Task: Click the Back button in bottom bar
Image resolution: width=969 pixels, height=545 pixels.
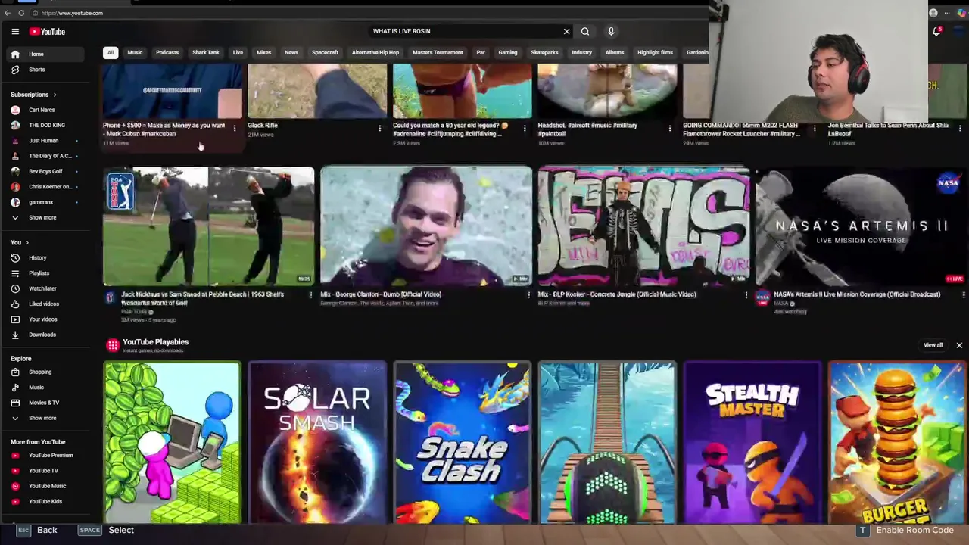Action: [37, 530]
